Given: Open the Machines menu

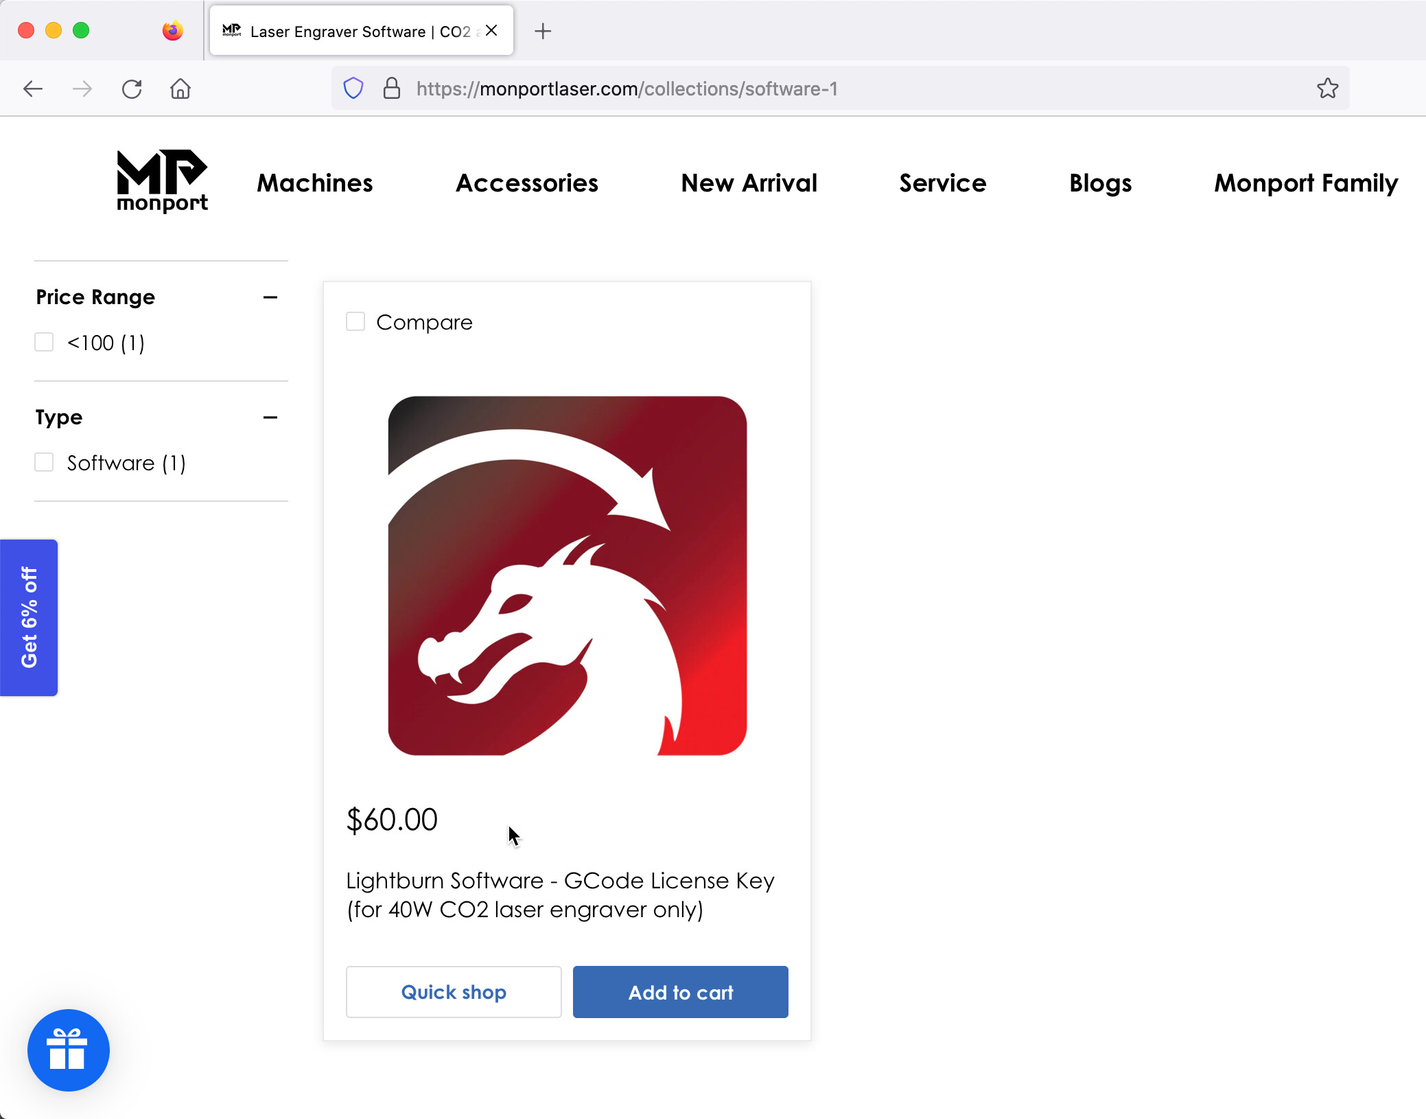Looking at the screenshot, I should tap(315, 183).
